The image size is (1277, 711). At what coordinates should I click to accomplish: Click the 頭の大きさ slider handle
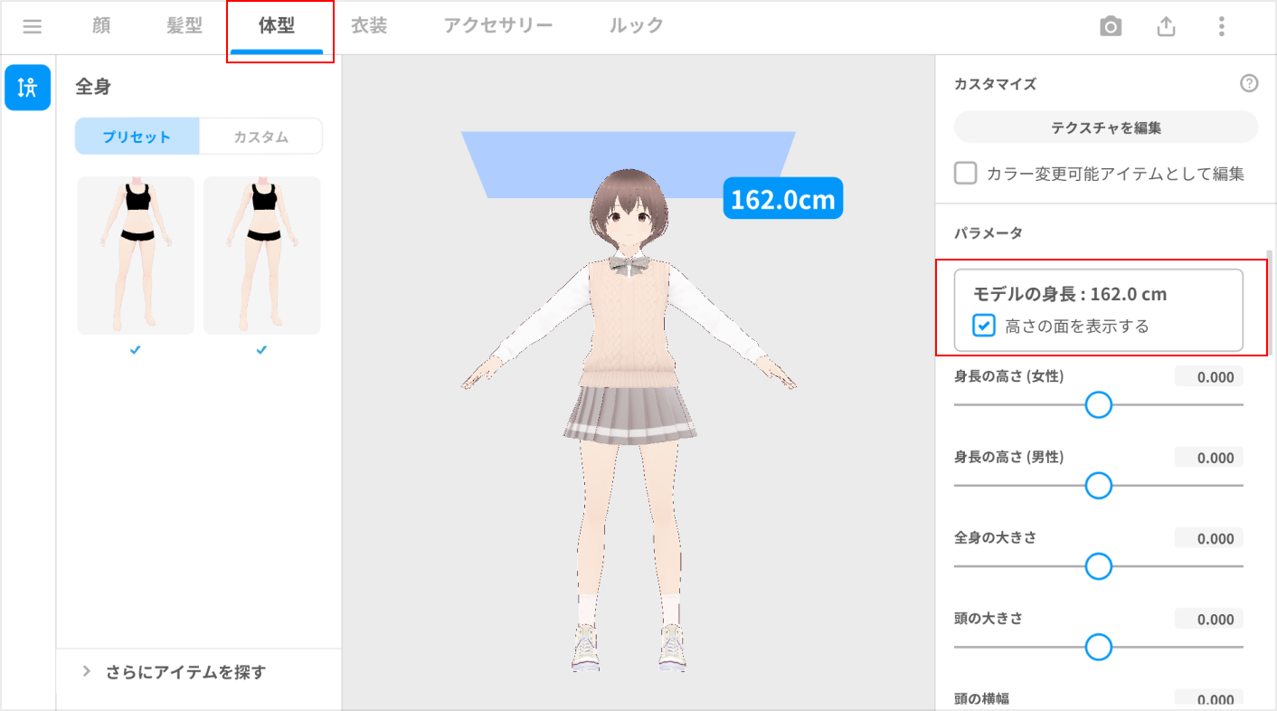(x=1098, y=647)
